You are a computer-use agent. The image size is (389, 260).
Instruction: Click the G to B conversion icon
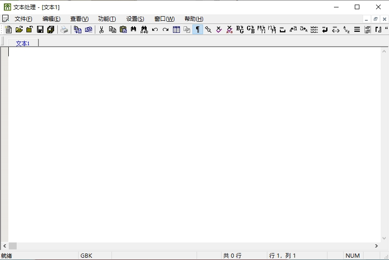(x=251, y=30)
